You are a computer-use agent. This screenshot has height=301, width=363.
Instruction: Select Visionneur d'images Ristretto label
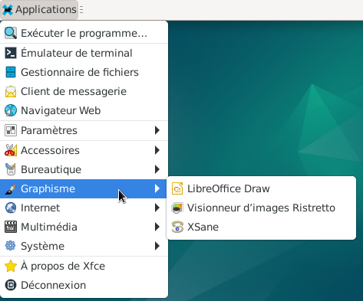261,208
